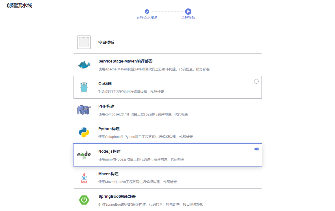Click the green SpringBoot power icon
Viewport: 335px width, 211px height.
(x=84, y=200)
